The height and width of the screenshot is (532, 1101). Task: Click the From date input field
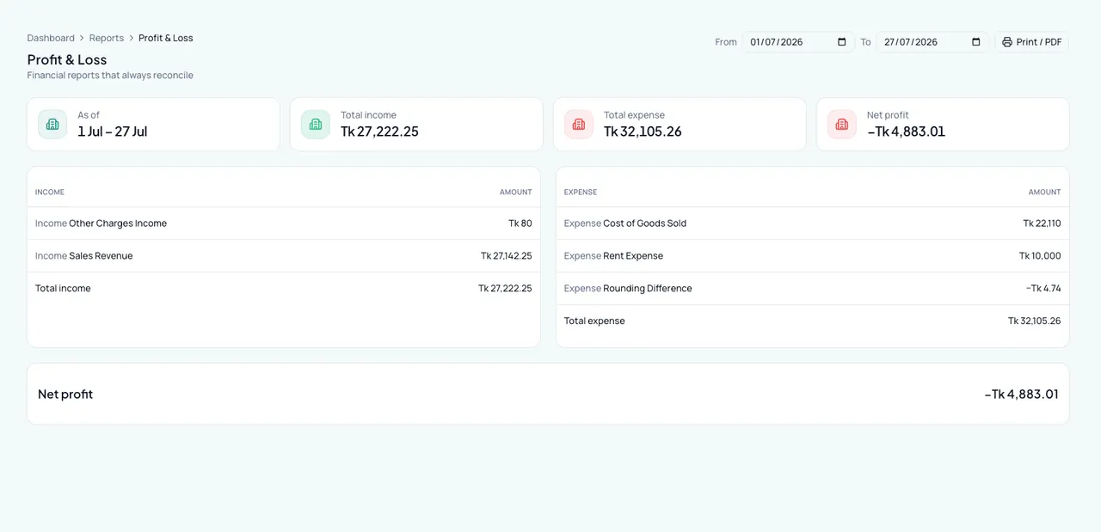click(798, 42)
